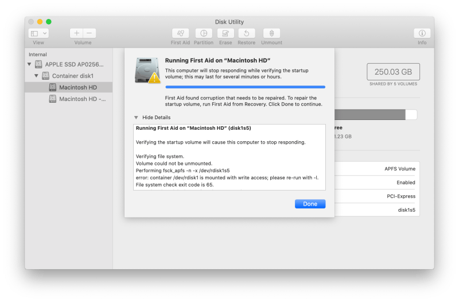This screenshot has width=459, height=302.
Task: Collapse the APPLE SSD AP0256 tree item
Action: pyautogui.click(x=29, y=64)
